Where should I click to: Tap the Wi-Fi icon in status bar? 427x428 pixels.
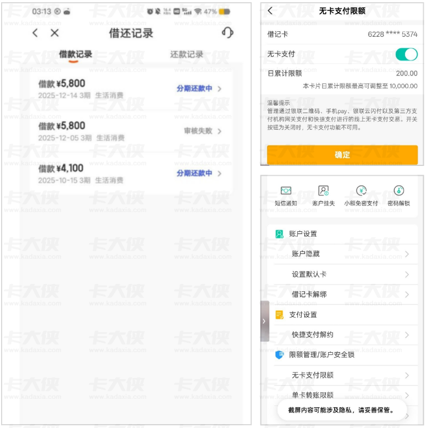[x=198, y=12]
